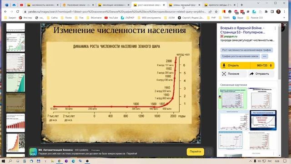Click the main population growth chart image

pyautogui.click(x=120, y=83)
